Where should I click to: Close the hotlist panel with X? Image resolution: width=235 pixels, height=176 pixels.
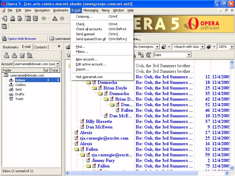pyautogui.click(x=59, y=46)
